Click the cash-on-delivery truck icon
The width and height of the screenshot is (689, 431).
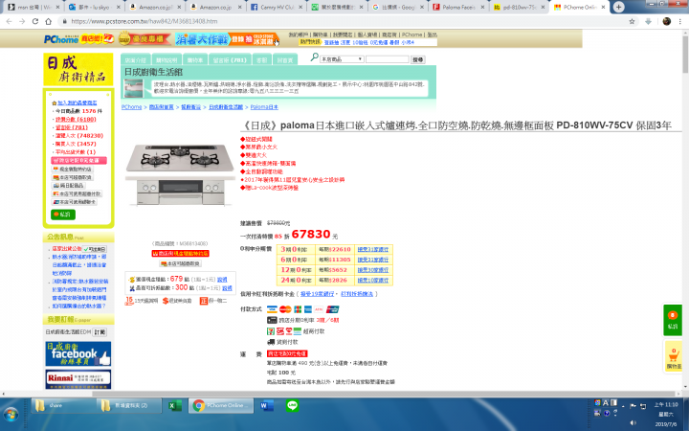coord(271,342)
